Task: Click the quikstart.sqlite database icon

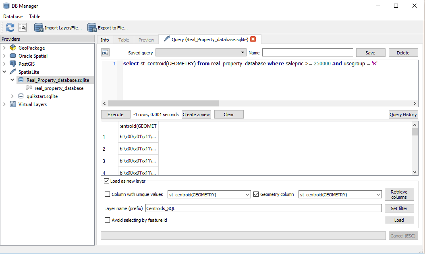Action: pos(21,96)
